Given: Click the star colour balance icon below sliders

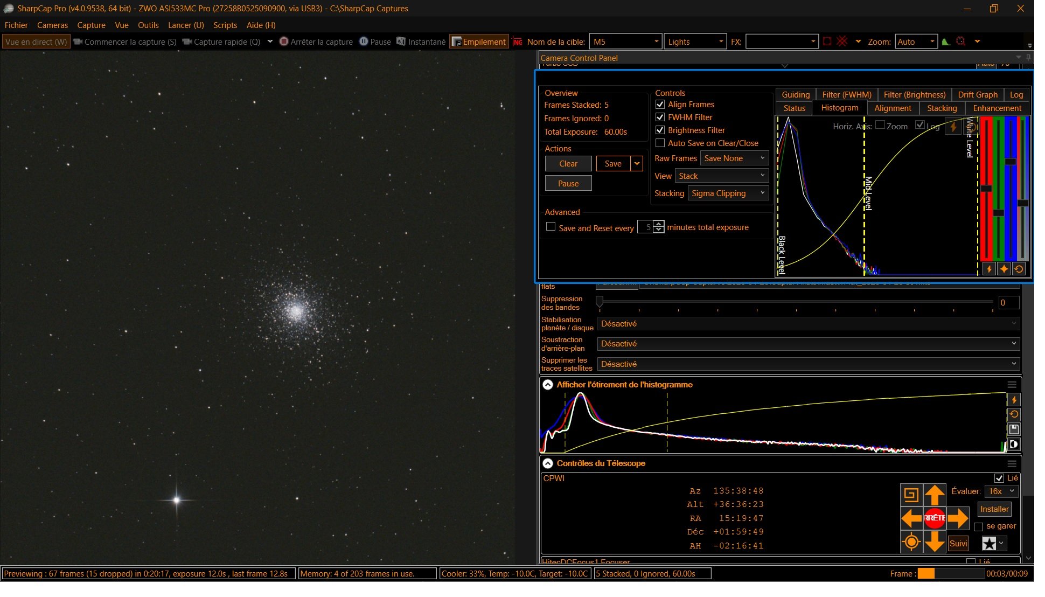Looking at the screenshot, I should click(x=1004, y=269).
